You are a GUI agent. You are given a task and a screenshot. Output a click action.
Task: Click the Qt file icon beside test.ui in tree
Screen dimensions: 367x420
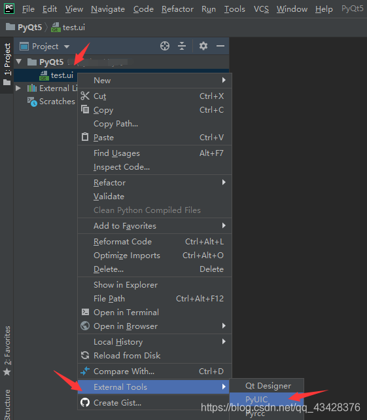click(x=44, y=75)
